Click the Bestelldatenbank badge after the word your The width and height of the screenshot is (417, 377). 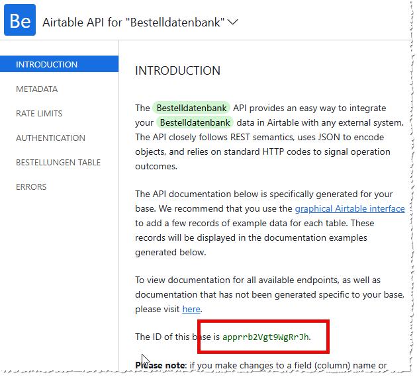[x=195, y=122]
